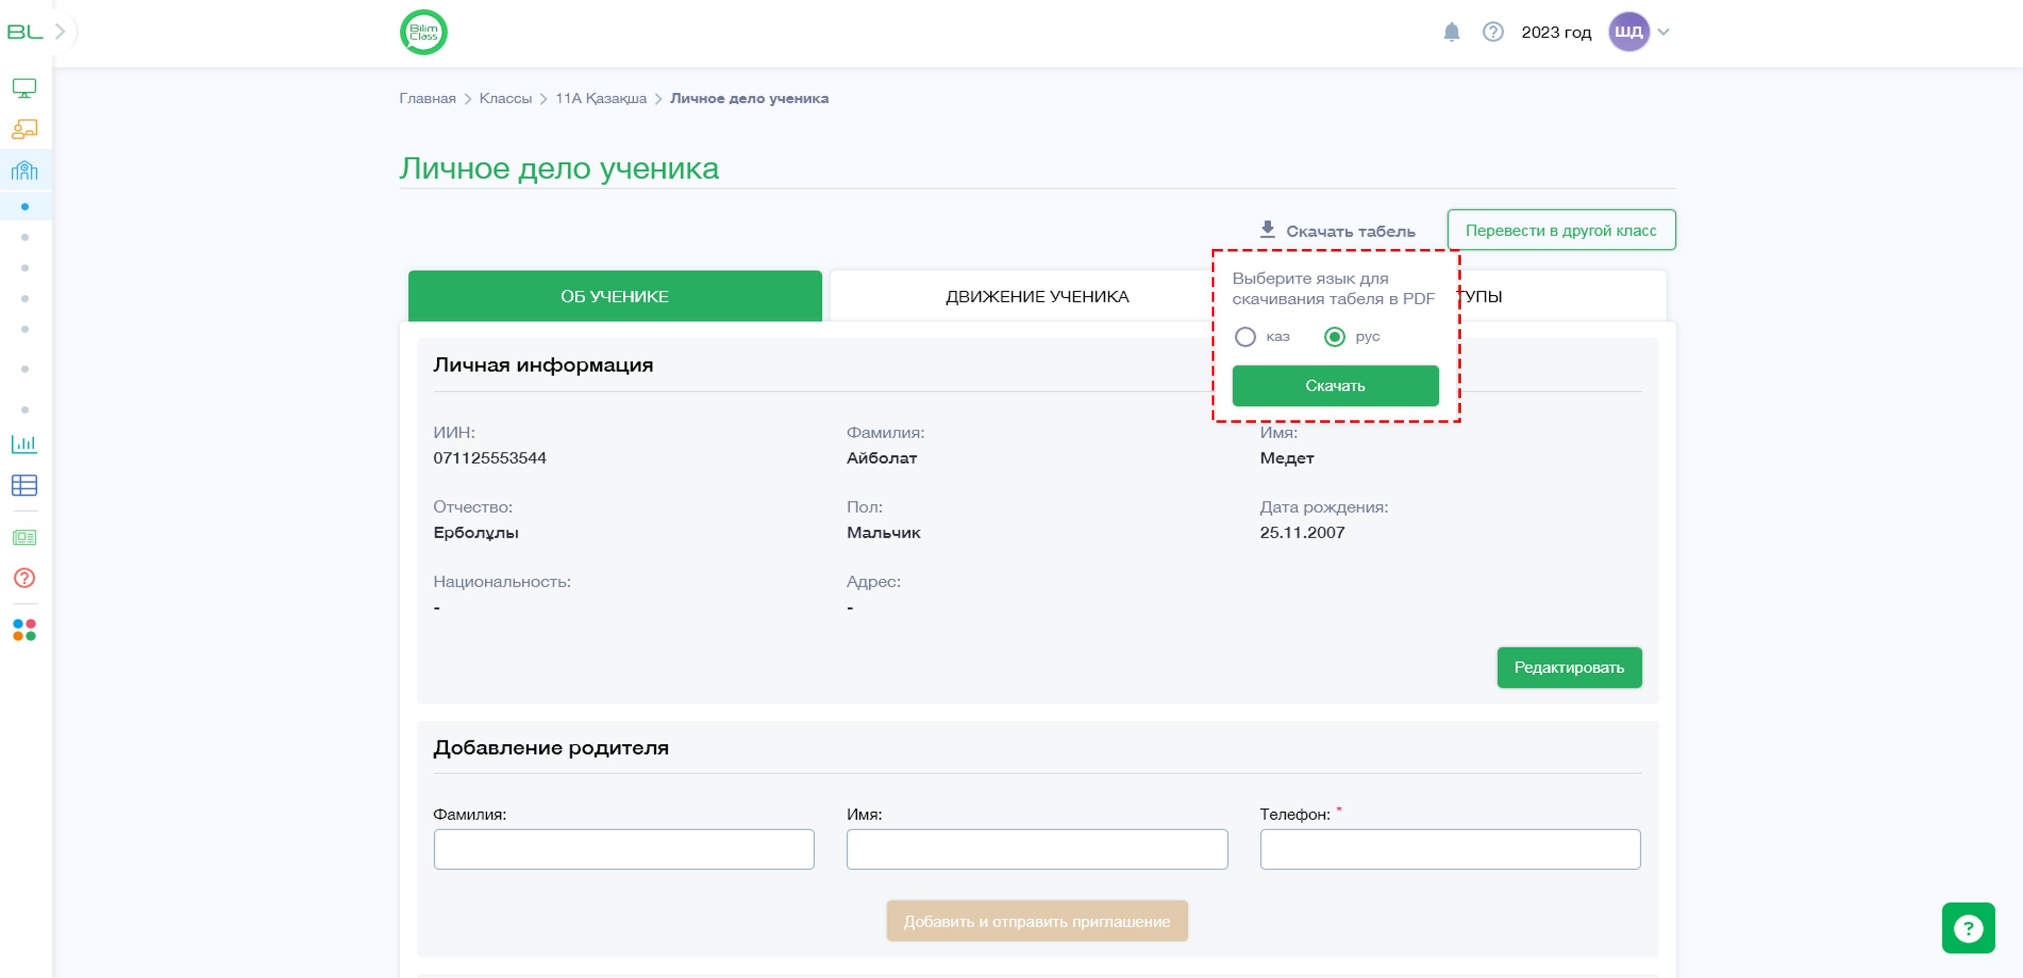This screenshot has height=978, width=2023.
Task: Open the bar chart statistics sidebar icon
Action: pyautogui.click(x=24, y=444)
